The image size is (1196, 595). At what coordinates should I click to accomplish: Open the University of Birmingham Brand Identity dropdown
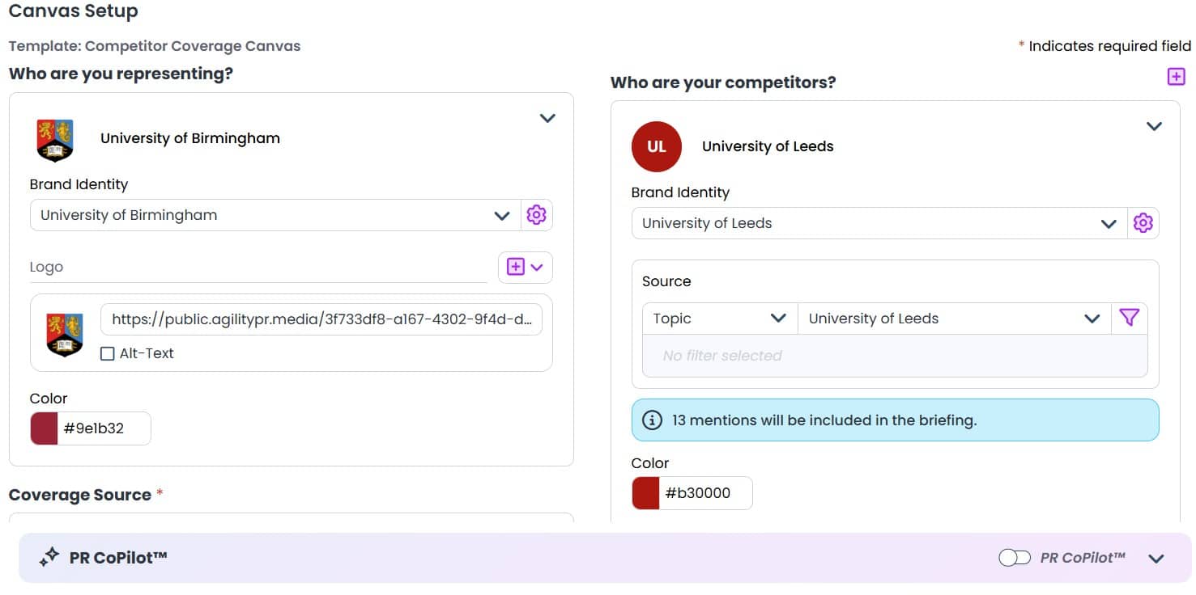click(x=275, y=215)
